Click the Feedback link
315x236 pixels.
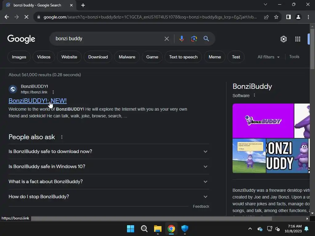click(x=201, y=206)
